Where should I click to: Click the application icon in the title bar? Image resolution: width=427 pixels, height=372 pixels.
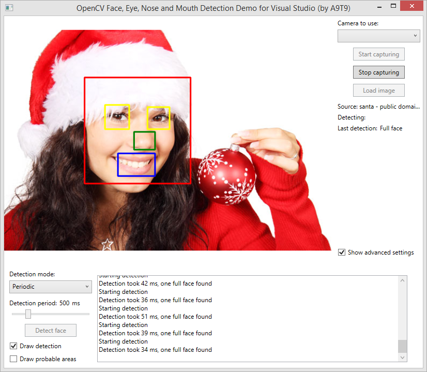9,8
